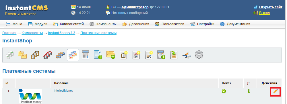Go to Главная breadcrumb link
The height and width of the screenshot is (104, 287).
coord(9,33)
